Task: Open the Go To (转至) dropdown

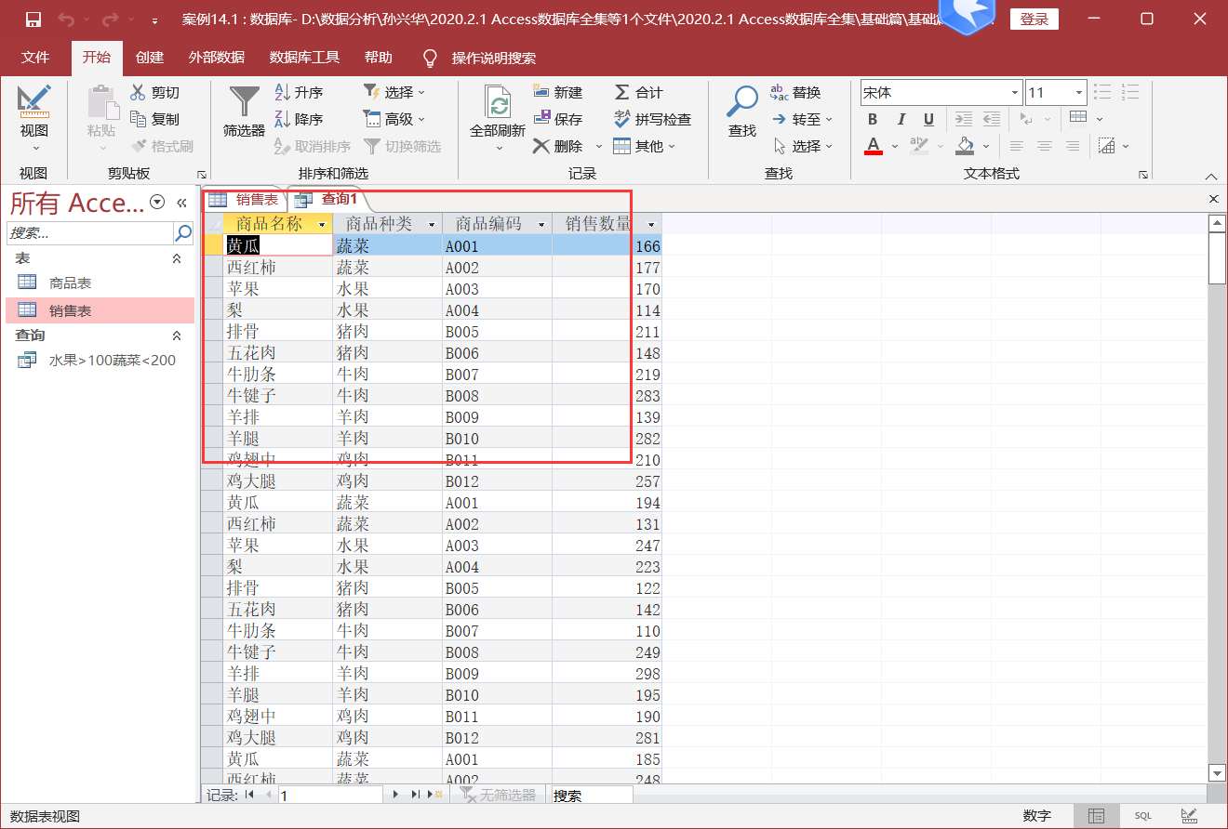Action: pos(803,119)
